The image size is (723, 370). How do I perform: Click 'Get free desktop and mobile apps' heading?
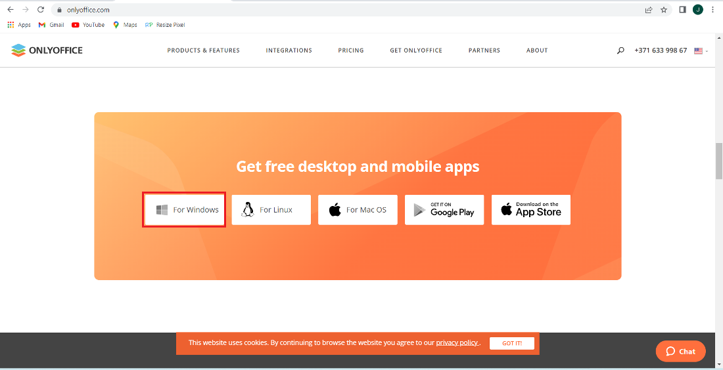point(358,166)
